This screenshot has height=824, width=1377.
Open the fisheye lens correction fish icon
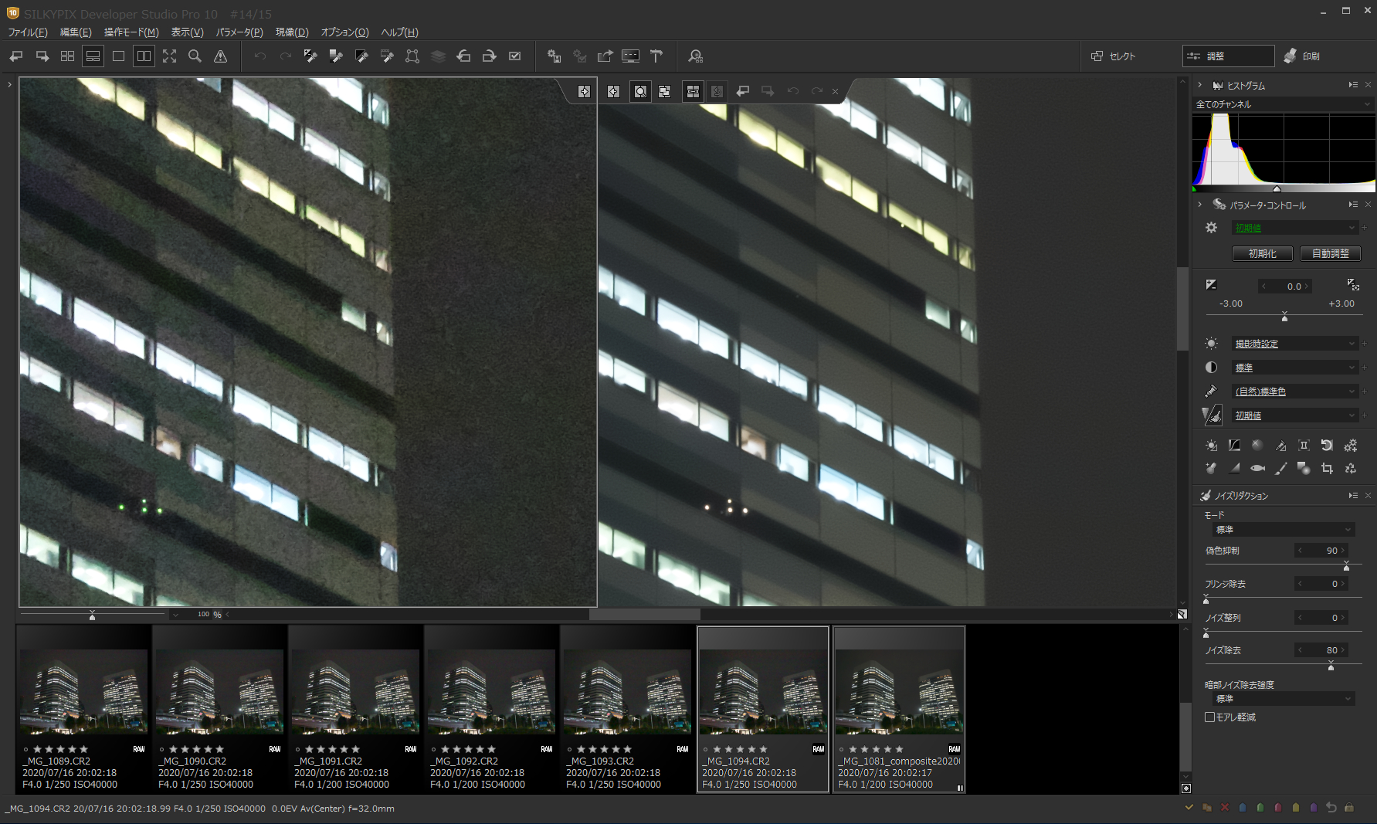click(1257, 468)
